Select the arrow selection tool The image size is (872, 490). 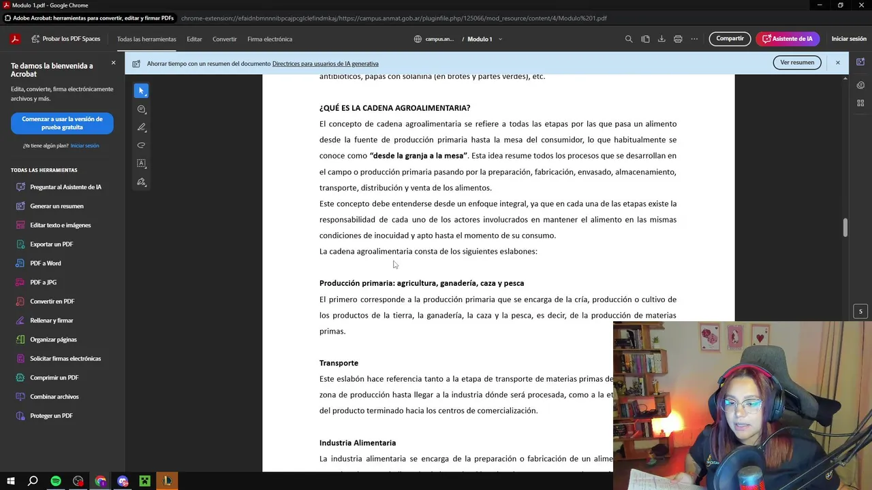click(141, 91)
